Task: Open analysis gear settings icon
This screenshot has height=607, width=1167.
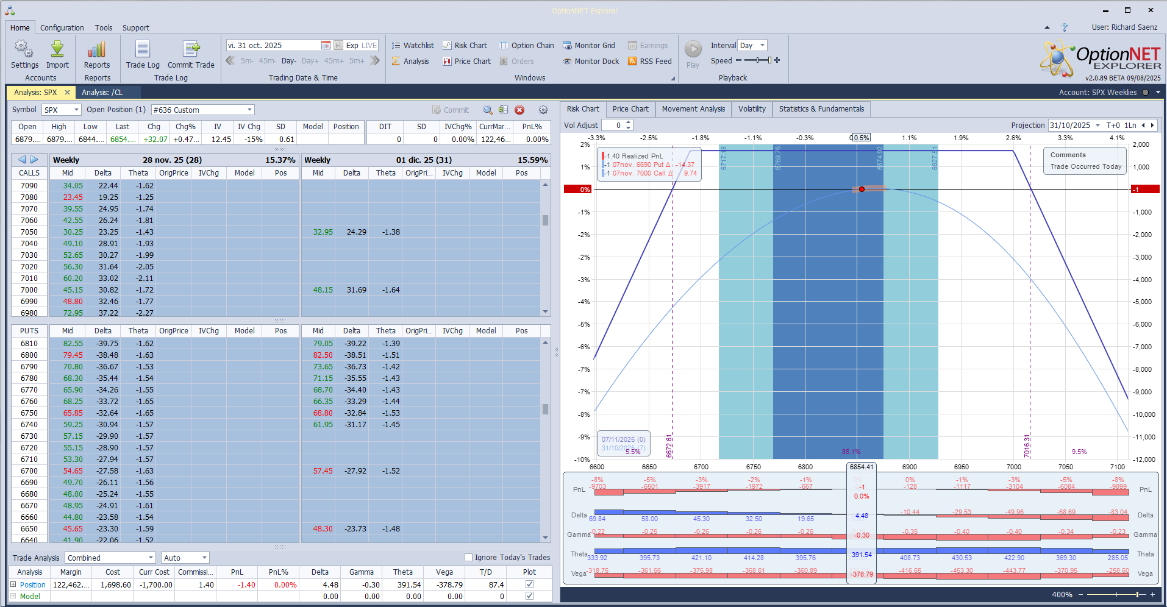Action: [543, 110]
